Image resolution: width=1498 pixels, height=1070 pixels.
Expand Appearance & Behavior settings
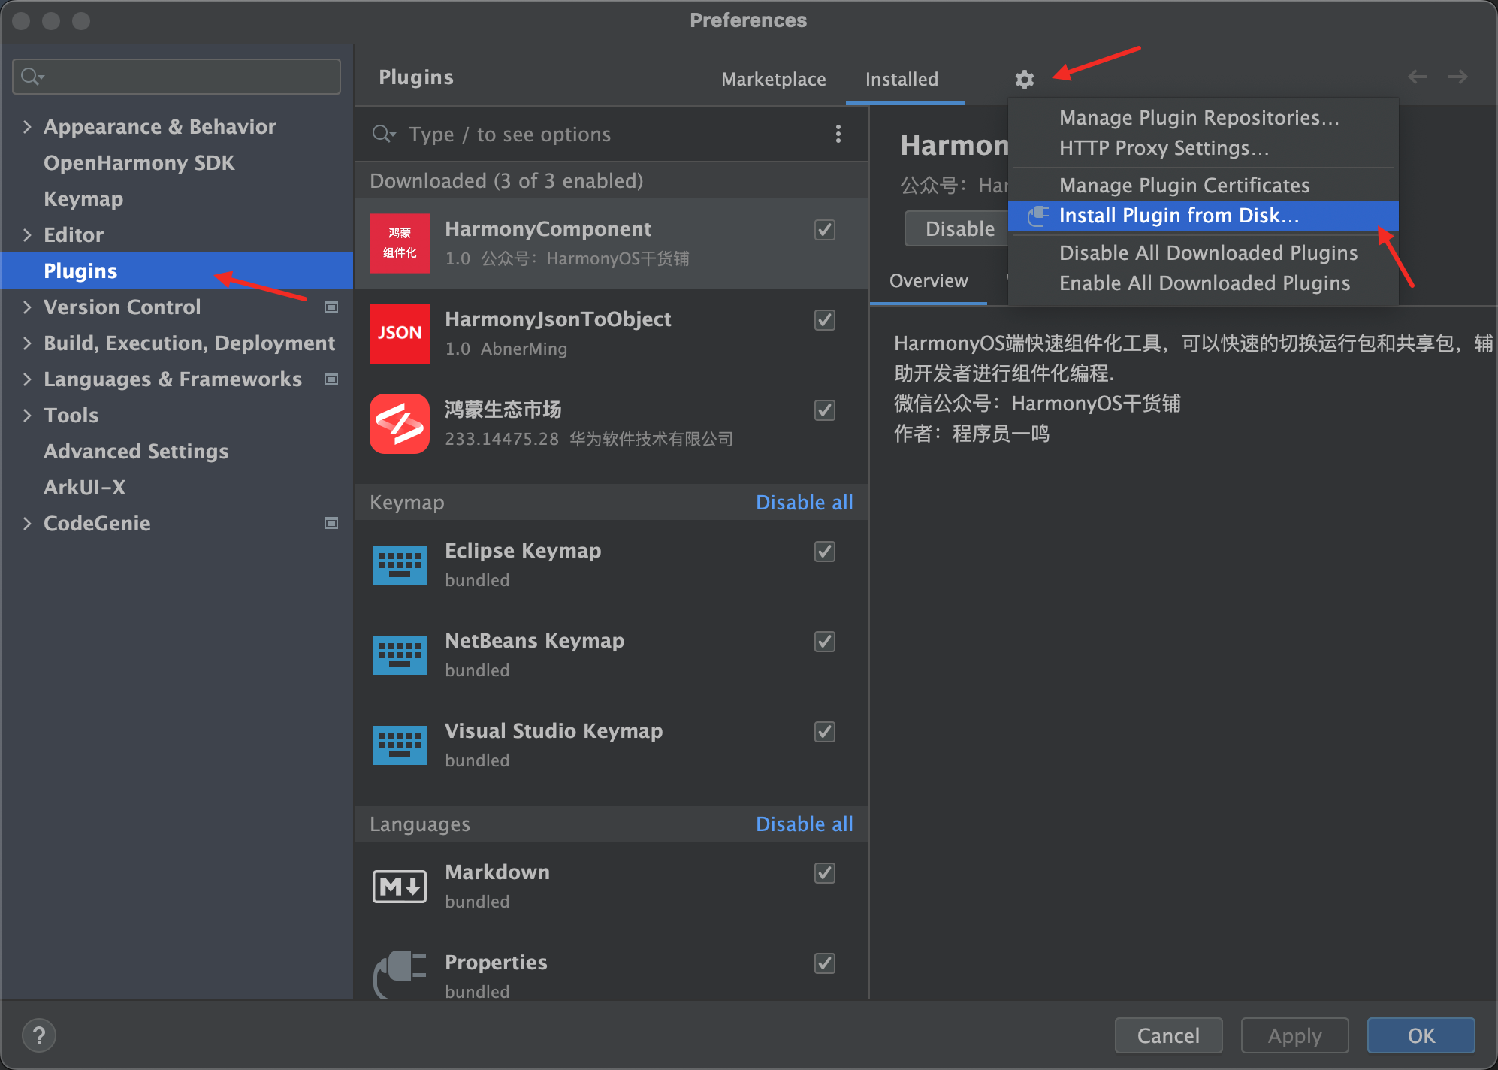pyautogui.click(x=27, y=126)
